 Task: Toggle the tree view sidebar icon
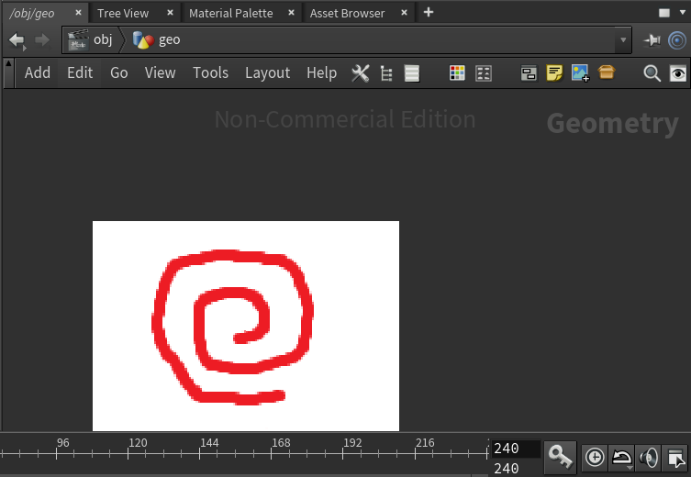386,73
